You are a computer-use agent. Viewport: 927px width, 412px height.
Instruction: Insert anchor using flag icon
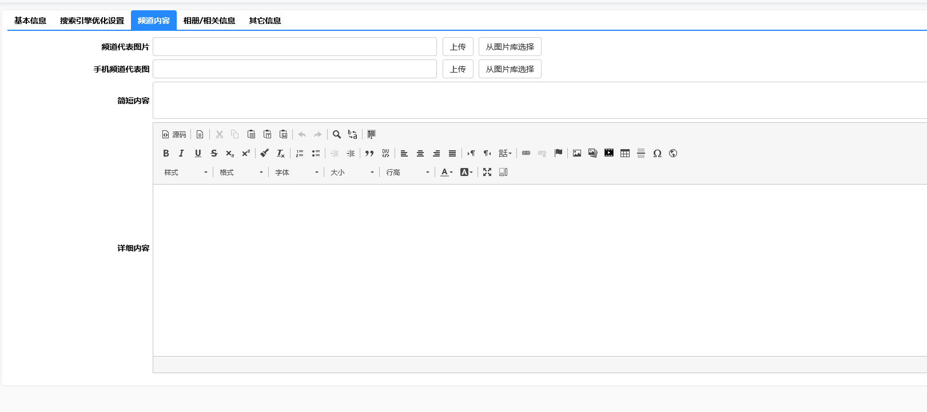coord(558,153)
